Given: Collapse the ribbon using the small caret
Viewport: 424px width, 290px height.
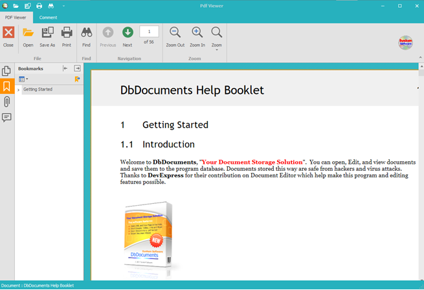Looking at the screenshot, I should pyautogui.click(x=420, y=58).
